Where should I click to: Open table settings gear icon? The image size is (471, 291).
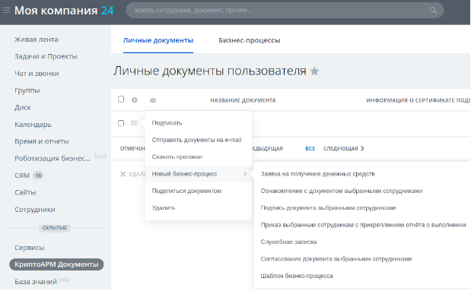135,100
